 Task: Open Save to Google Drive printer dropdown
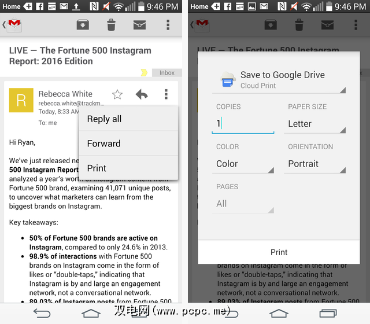tap(279, 80)
